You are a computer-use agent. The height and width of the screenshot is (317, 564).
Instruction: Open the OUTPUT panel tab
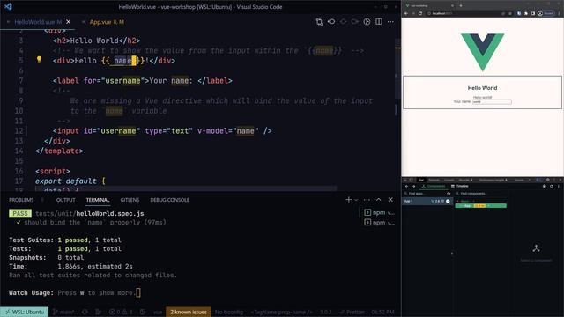pos(65,200)
